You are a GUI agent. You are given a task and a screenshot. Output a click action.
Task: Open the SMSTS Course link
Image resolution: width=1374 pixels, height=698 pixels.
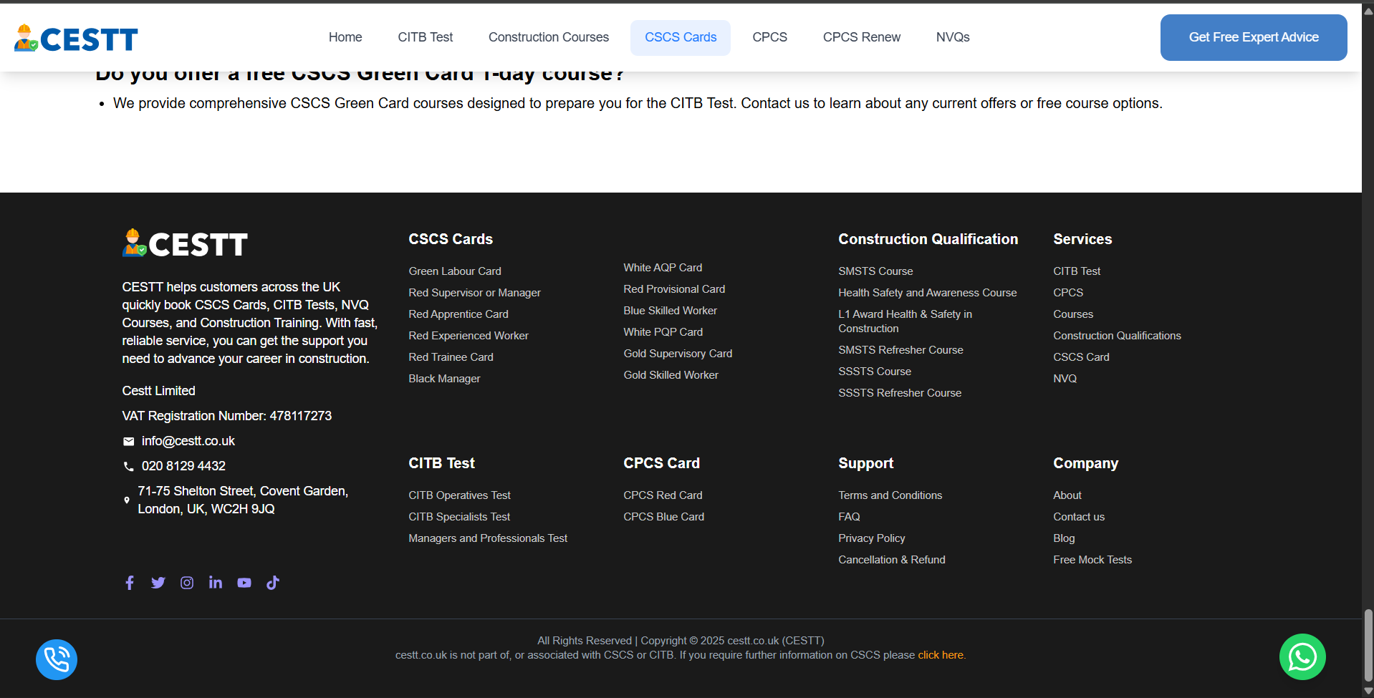coord(875,271)
